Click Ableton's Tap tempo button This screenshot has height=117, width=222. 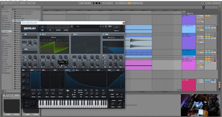pyautogui.click(x=9, y=3)
